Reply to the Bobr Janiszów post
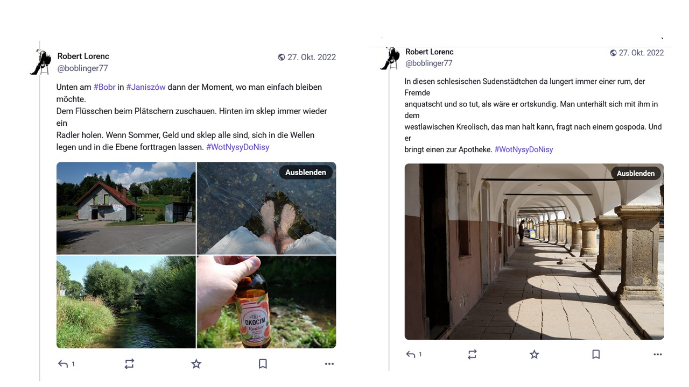The width and height of the screenshot is (689, 387). tap(64, 364)
